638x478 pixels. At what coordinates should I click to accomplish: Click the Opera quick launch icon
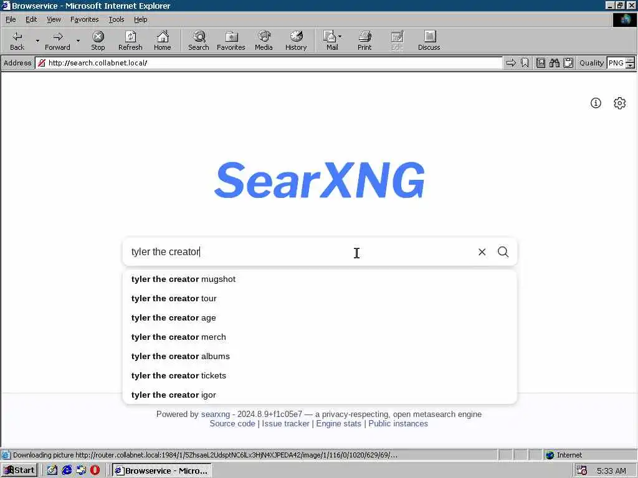(95, 471)
